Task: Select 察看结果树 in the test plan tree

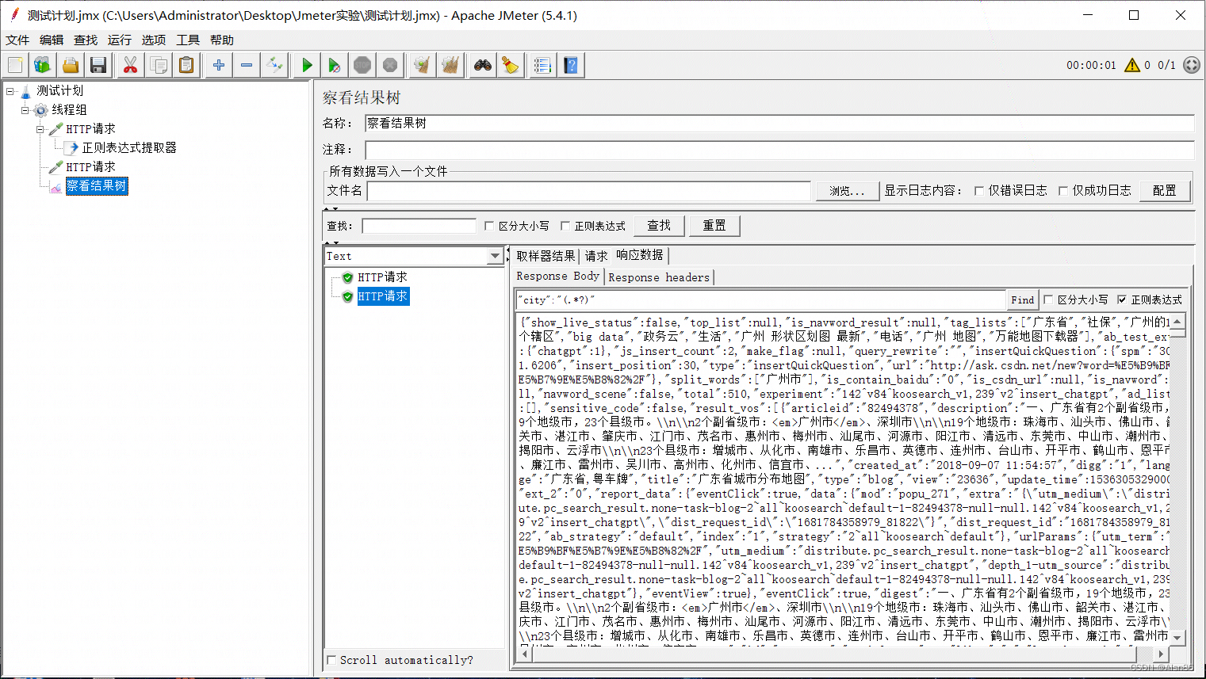Action: 96,185
